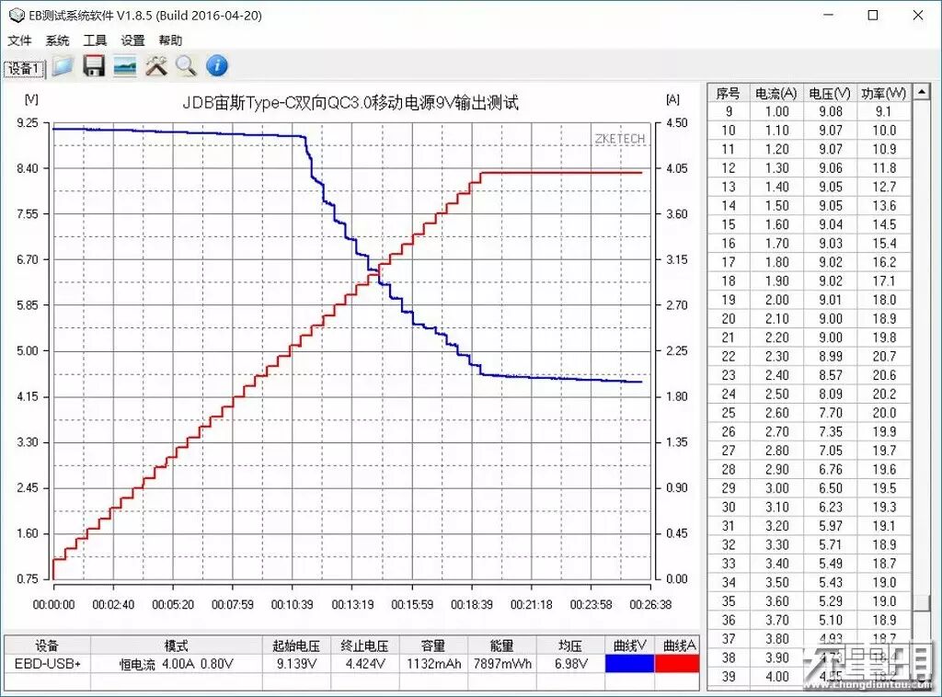Click the data table scroll-up arrow
The width and height of the screenshot is (942, 697).
coord(922,92)
